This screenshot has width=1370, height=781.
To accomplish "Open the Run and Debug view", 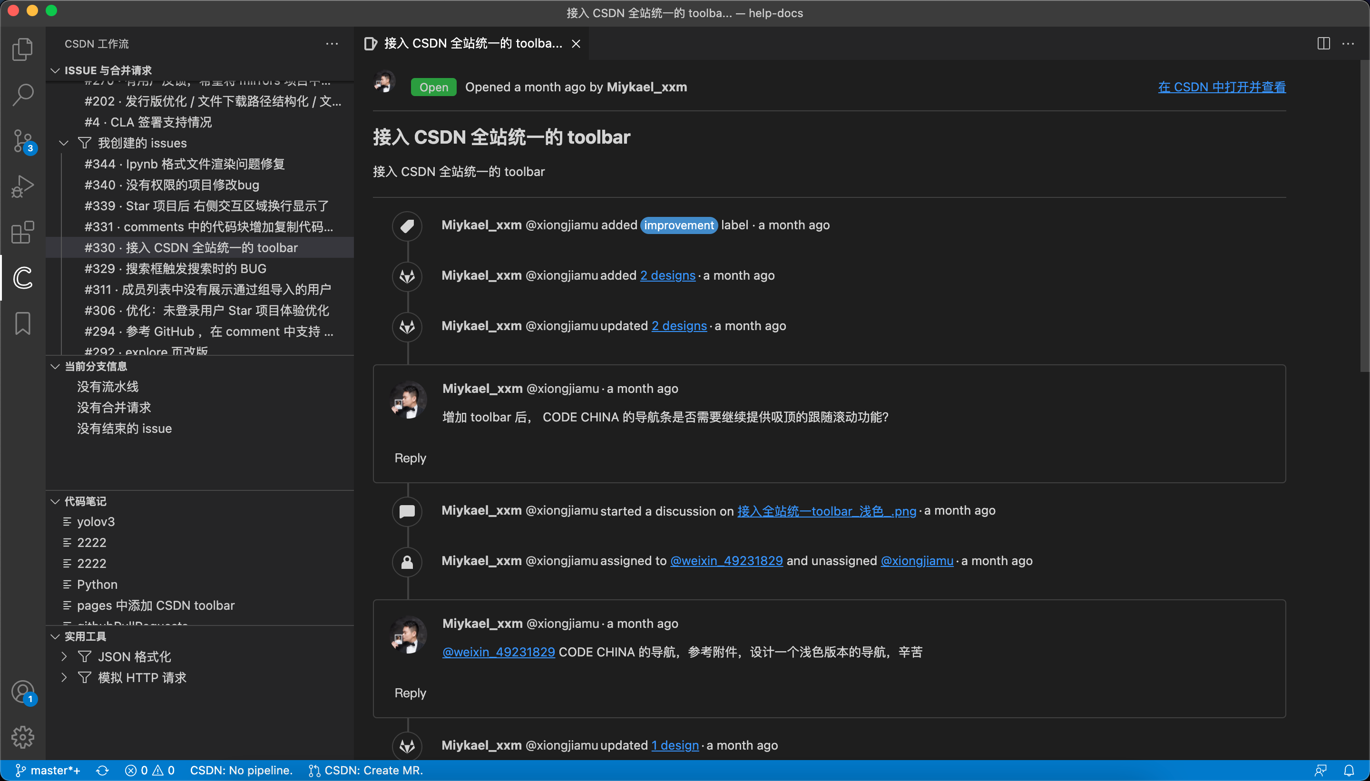I will pyautogui.click(x=22, y=186).
